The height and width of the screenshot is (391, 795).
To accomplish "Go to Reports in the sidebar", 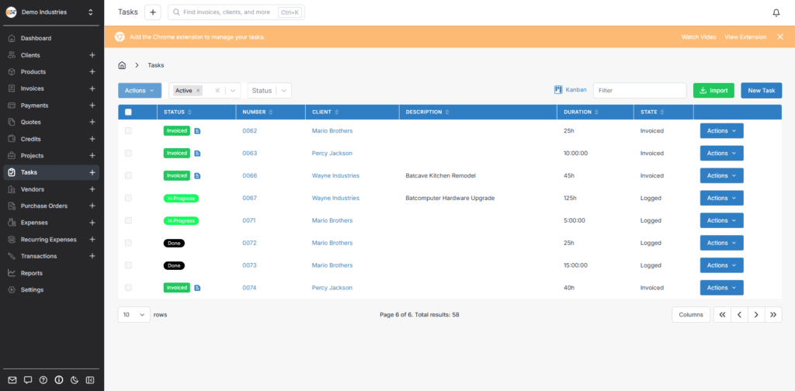I will click(x=32, y=273).
